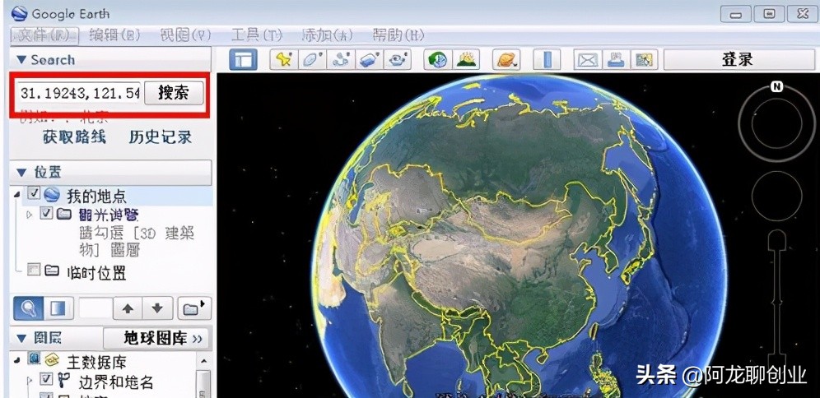This screenshot has height=398, width=820.
Task: Toggle 临时位置 checkbox
Action: (34, 270)
